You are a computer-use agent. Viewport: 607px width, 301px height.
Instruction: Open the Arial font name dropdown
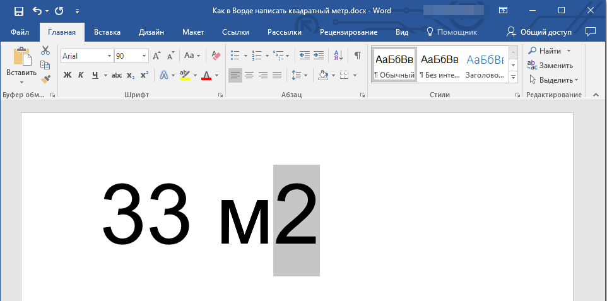(x=109, y=56)
